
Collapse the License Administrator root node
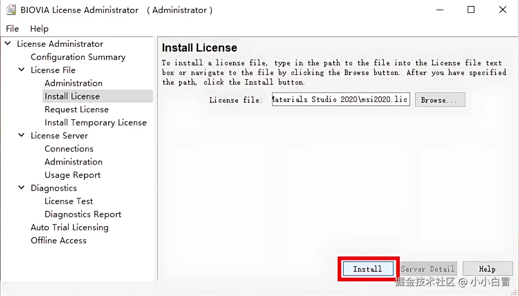click(x=8, y=43)
